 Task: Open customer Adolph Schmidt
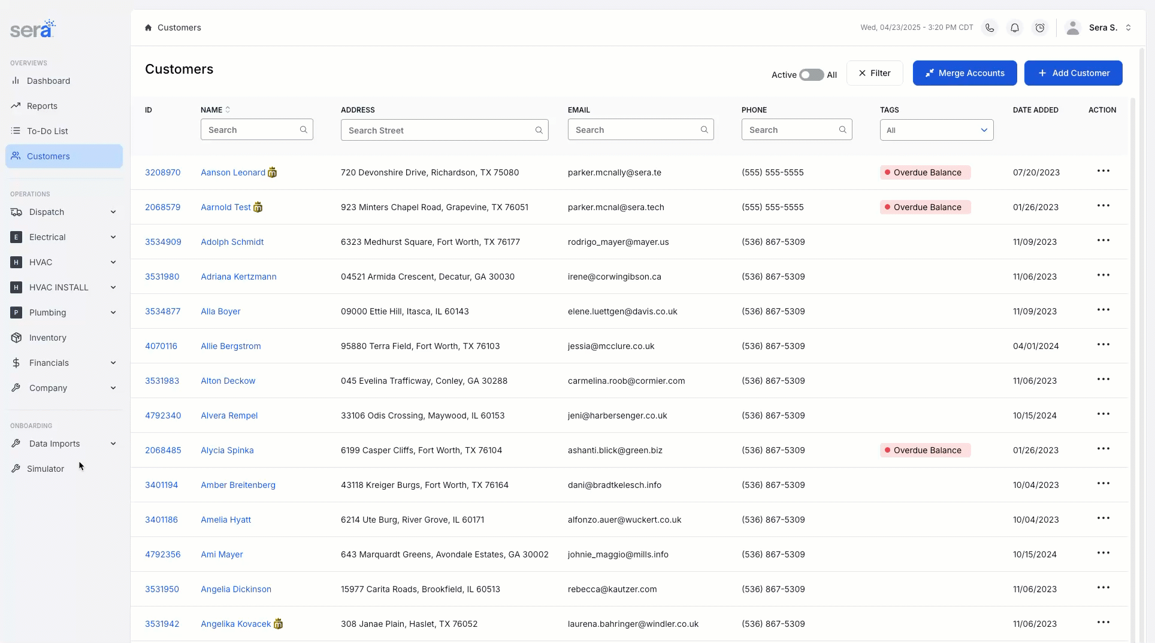(x=232, y=242)
